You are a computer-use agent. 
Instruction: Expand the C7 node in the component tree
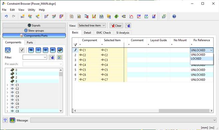coord(7,108)
